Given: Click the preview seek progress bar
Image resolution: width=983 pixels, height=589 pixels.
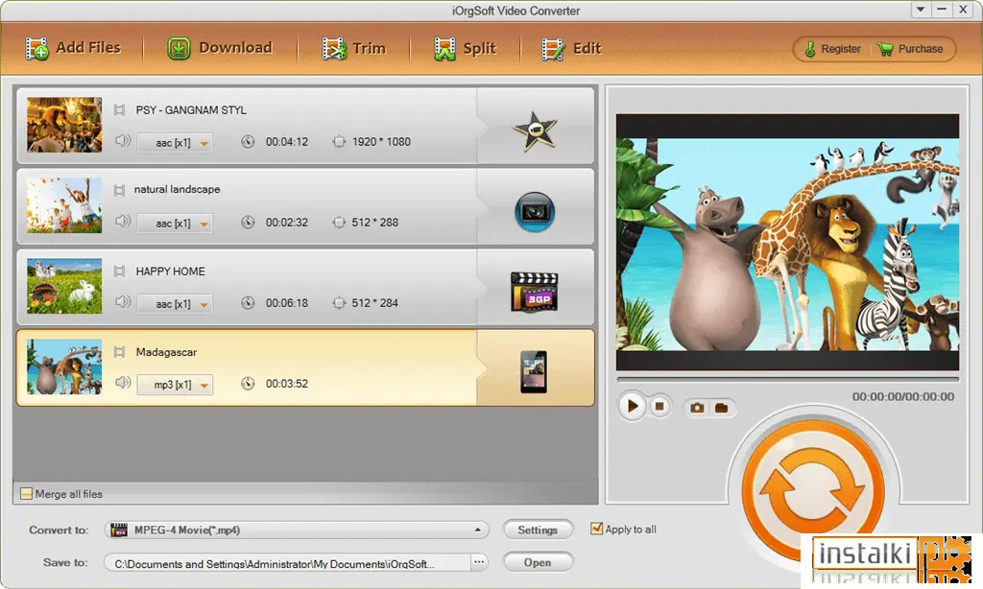Looking at the screenshot, I should 787,379.
